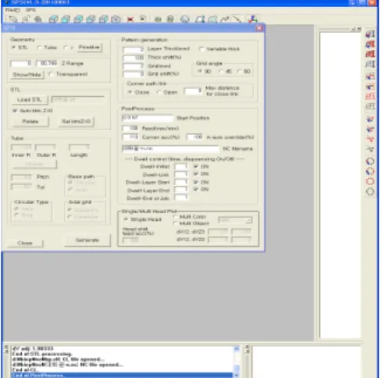This screenshot has height=378, width=381.
Task: Close the SPS dialog with red X
Action: tap(259, 28)
